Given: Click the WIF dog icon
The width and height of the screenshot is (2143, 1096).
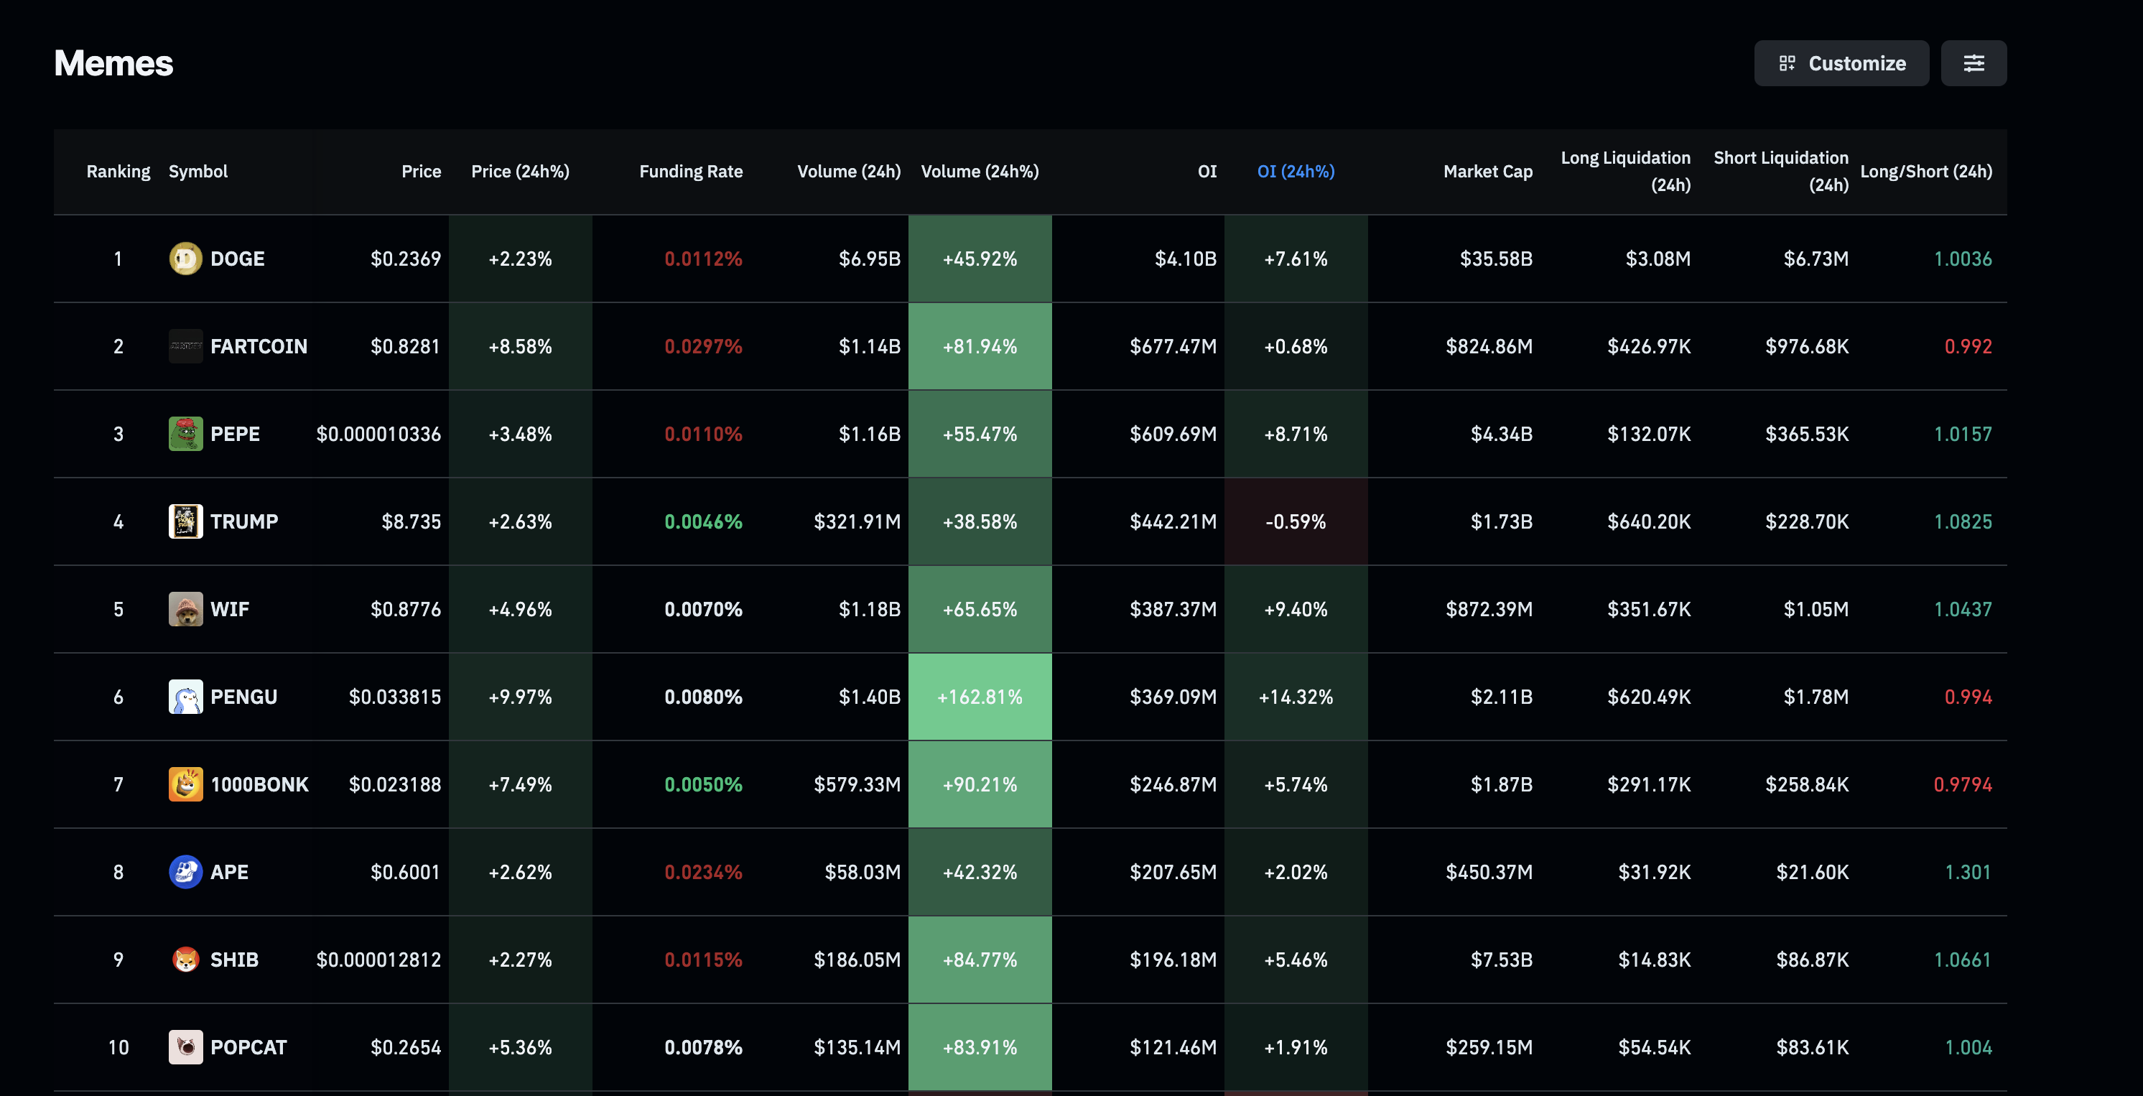Looking at the screenshot, I should (185, 609).
